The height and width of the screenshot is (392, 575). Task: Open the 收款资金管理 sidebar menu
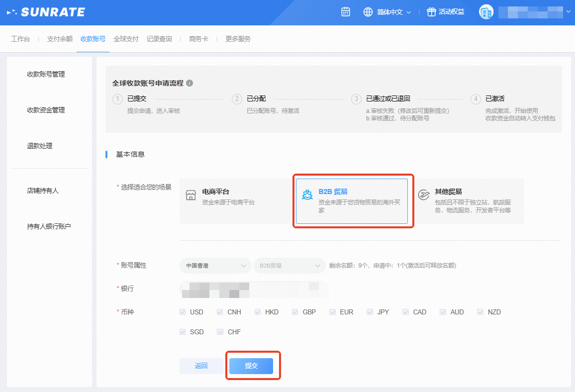(x=46, y=110)
